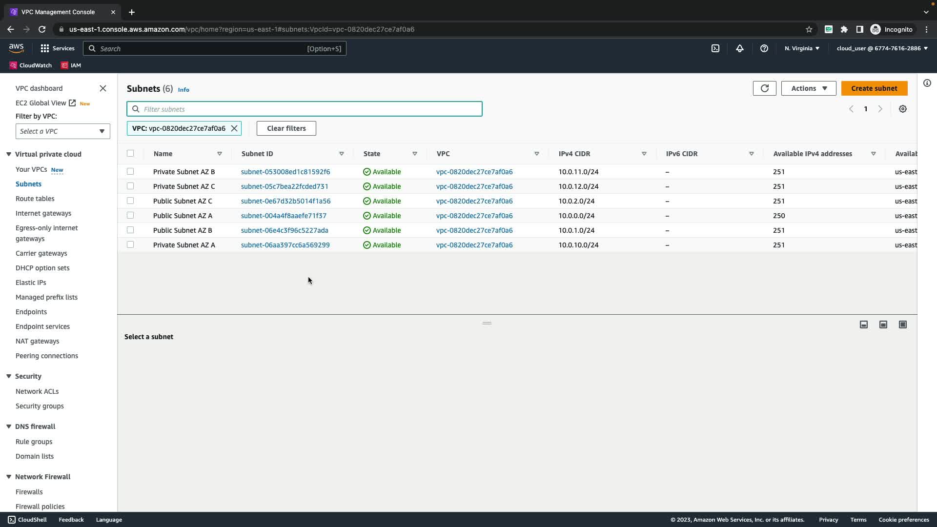Open table preferences gear icon
The image size is (937, 527).
pyautogui.click(x=902, y=109)
